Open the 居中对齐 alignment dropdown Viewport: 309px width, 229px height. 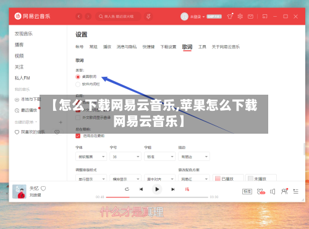(159, 178)
